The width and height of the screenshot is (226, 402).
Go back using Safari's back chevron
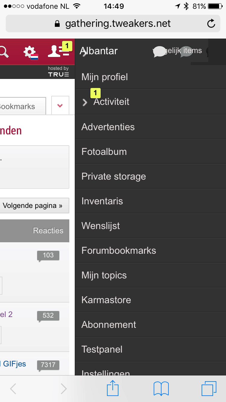coord(13,388)
